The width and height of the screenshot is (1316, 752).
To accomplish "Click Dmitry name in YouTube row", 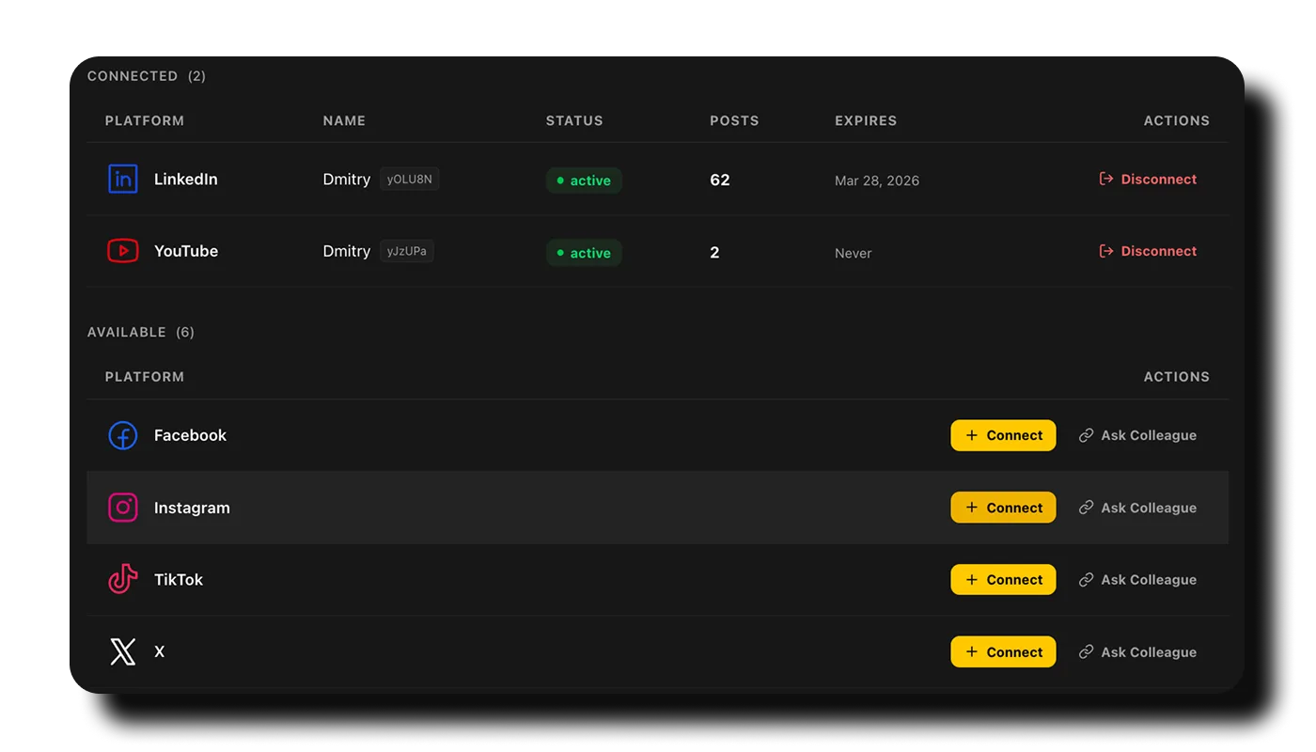I will [347, 251].
